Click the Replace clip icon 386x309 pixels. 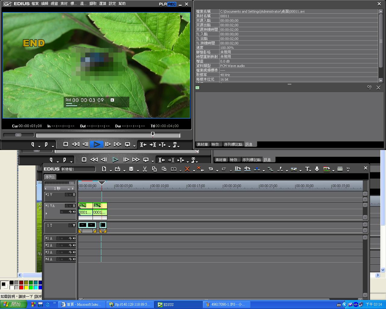tap(174, 169)
